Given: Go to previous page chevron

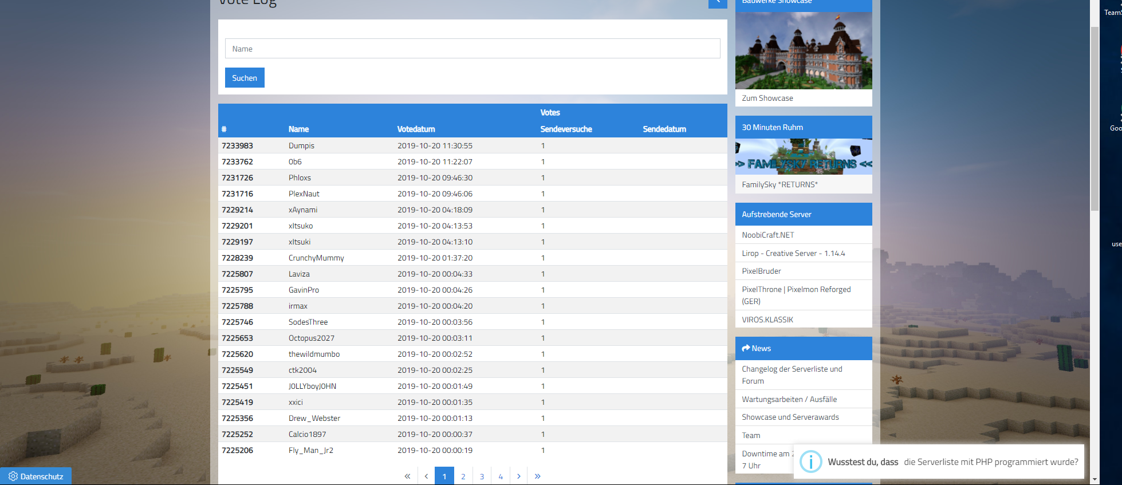Looking at the screenshot, I should [426, 476].
